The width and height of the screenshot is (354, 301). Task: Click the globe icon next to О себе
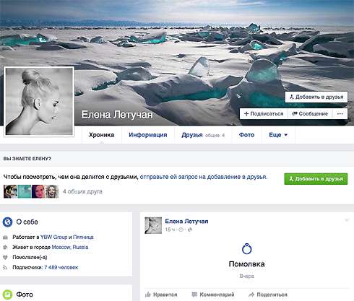tap(7, 222)
